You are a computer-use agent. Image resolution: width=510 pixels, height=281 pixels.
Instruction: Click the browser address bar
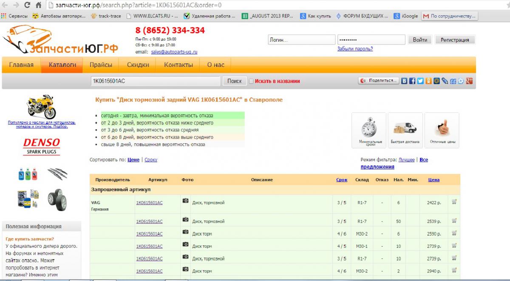click(276, 6)
